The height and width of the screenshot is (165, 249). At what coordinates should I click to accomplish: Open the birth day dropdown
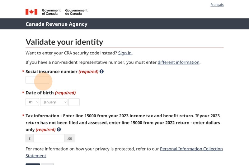tap(32, 102)
